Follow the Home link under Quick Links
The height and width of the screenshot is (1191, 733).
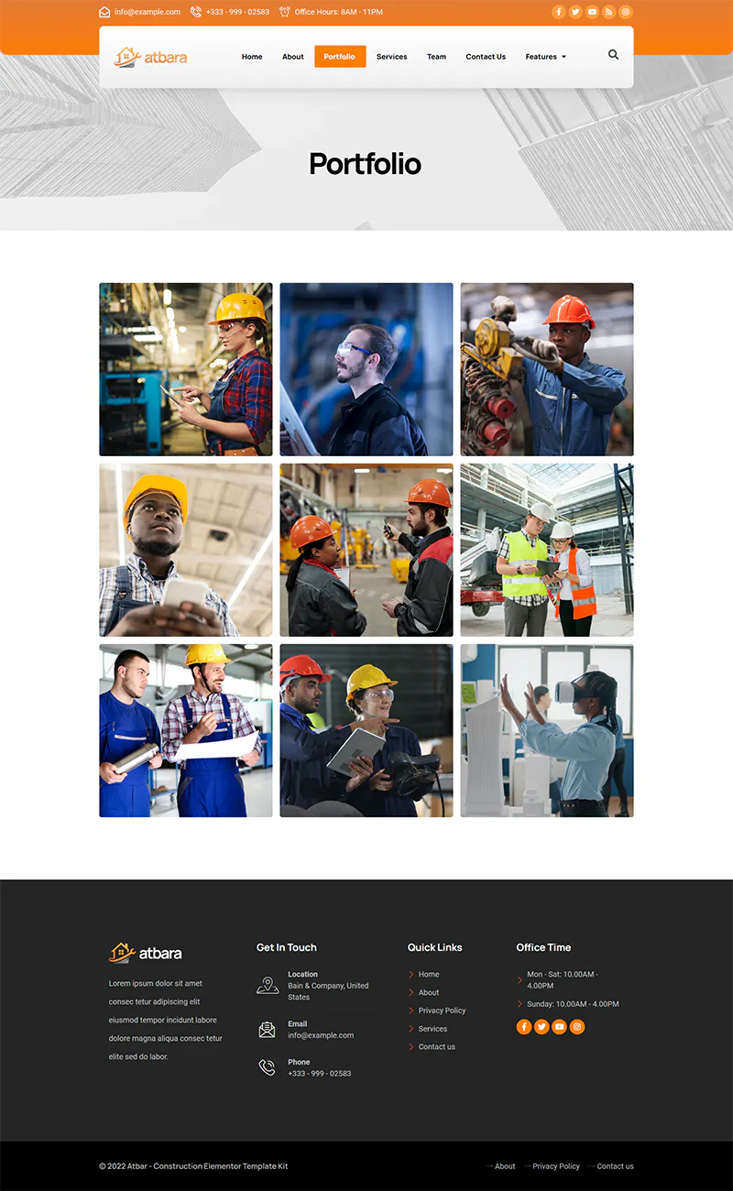(x=429, y=975)
